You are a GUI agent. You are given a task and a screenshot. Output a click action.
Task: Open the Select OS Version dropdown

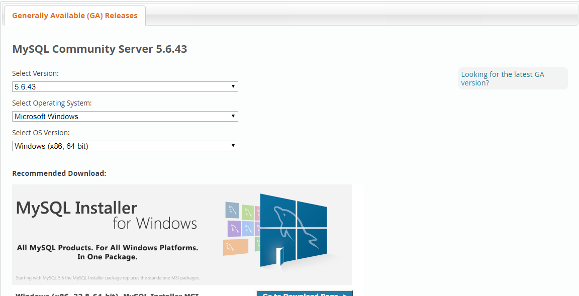tap(125, 146)
